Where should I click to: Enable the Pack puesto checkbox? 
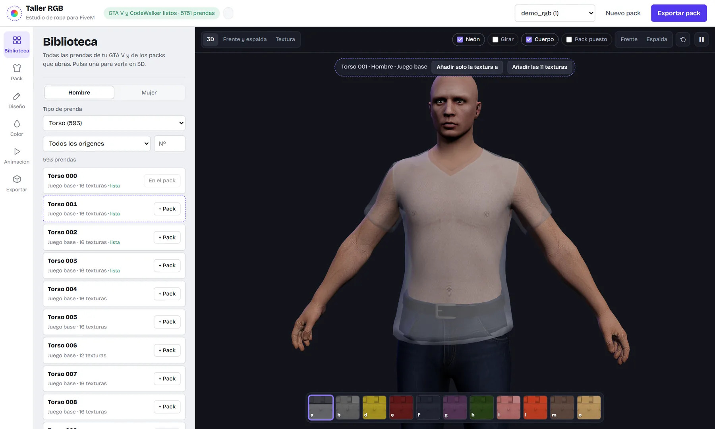(569, 39)
